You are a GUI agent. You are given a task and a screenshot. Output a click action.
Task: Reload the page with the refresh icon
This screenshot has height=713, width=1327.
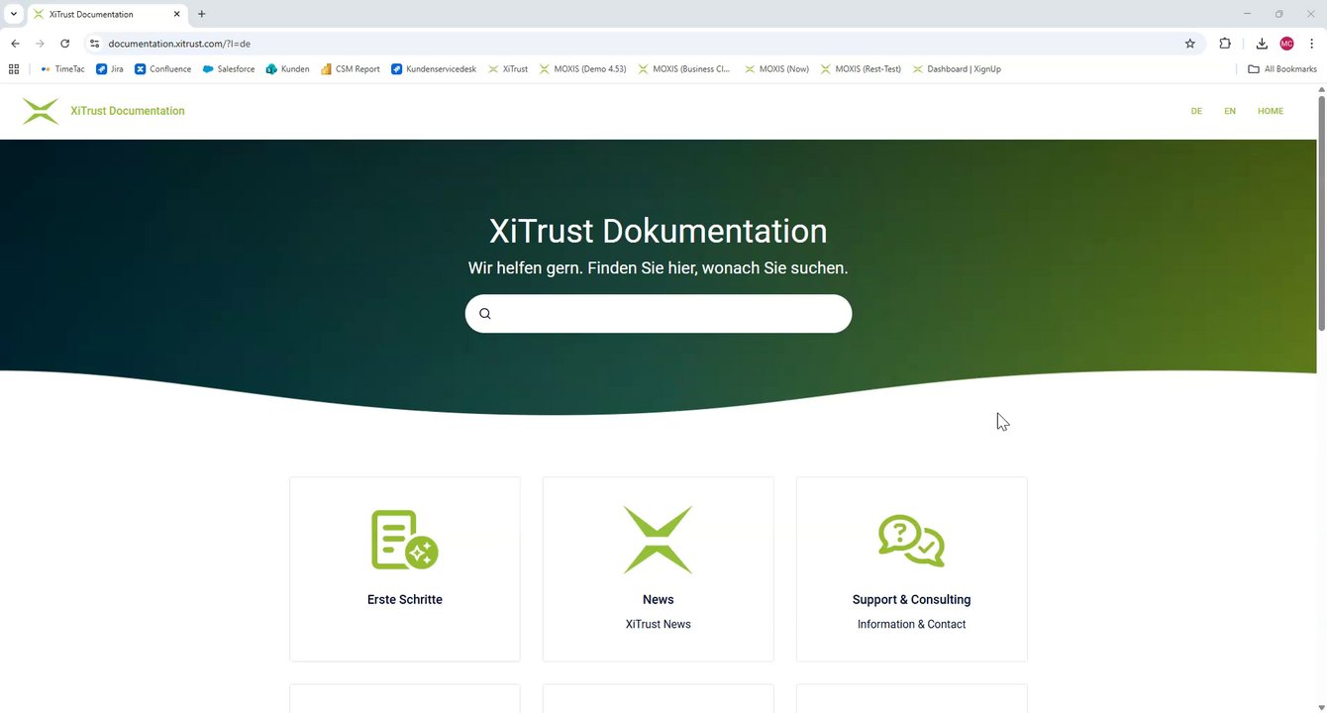pyautogui.click(x=65, y=44)
